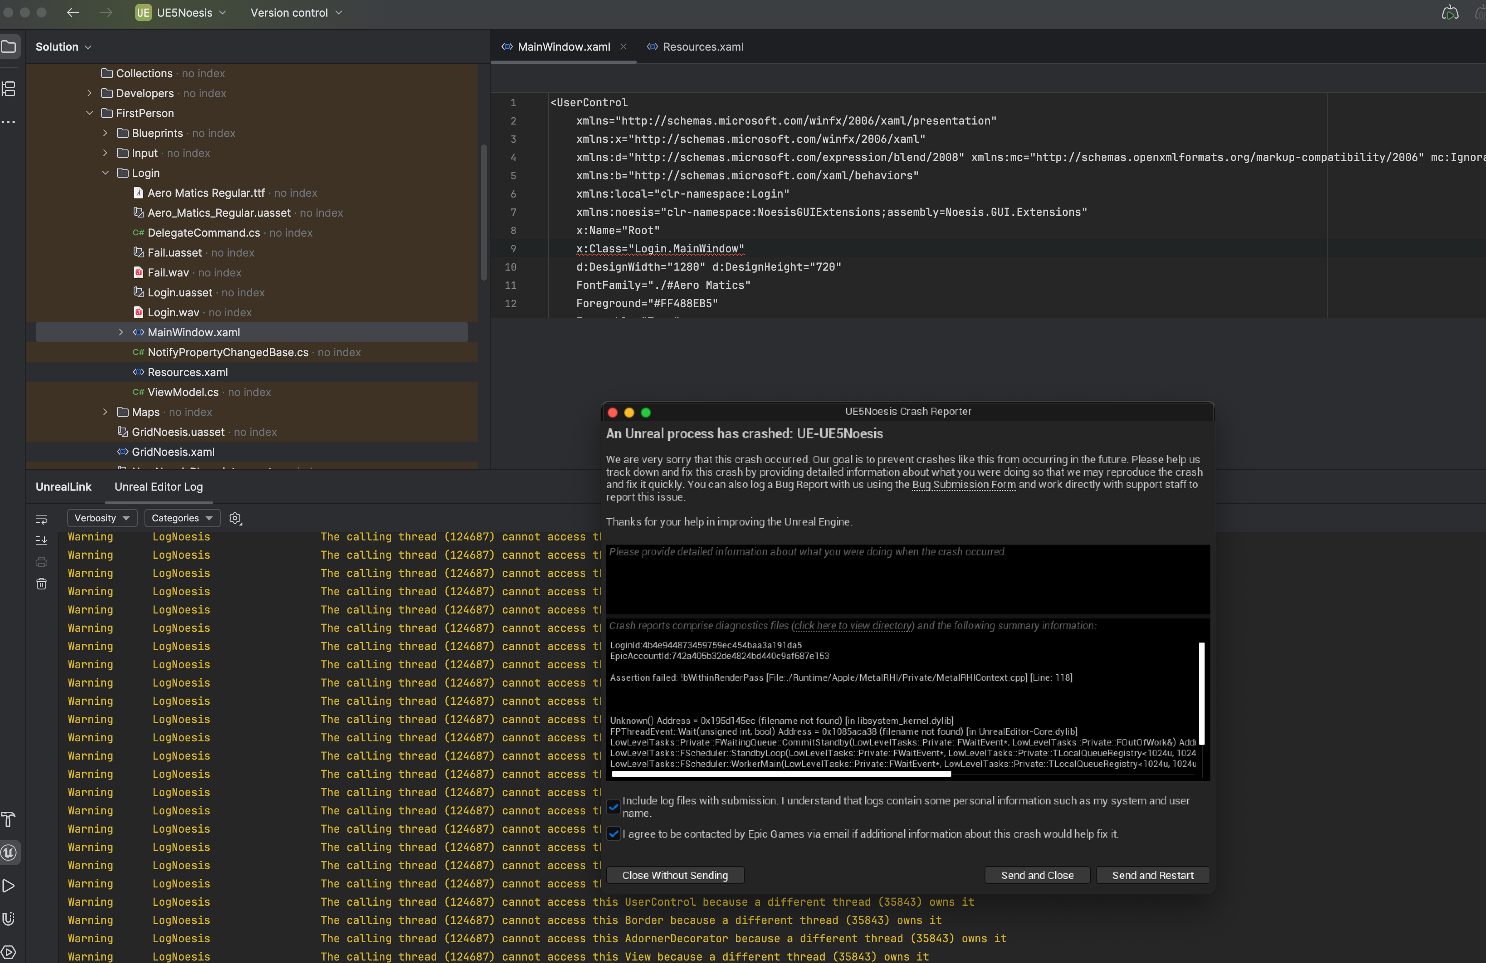This screenshot has height=963, width=1486.
Task: Click horizontal scrollbar in crash summary box
Action: (781, 775)
